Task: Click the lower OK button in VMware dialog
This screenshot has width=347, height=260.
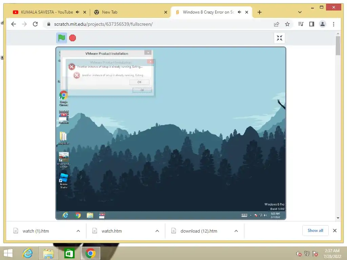Action: click(142, 90)
